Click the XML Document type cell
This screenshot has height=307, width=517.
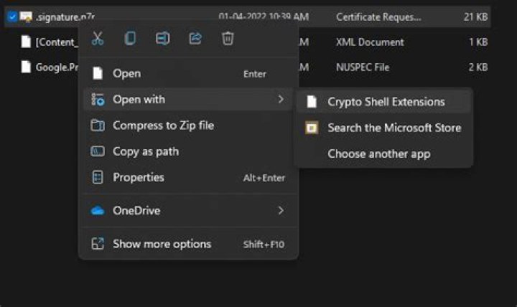[370, 42]
